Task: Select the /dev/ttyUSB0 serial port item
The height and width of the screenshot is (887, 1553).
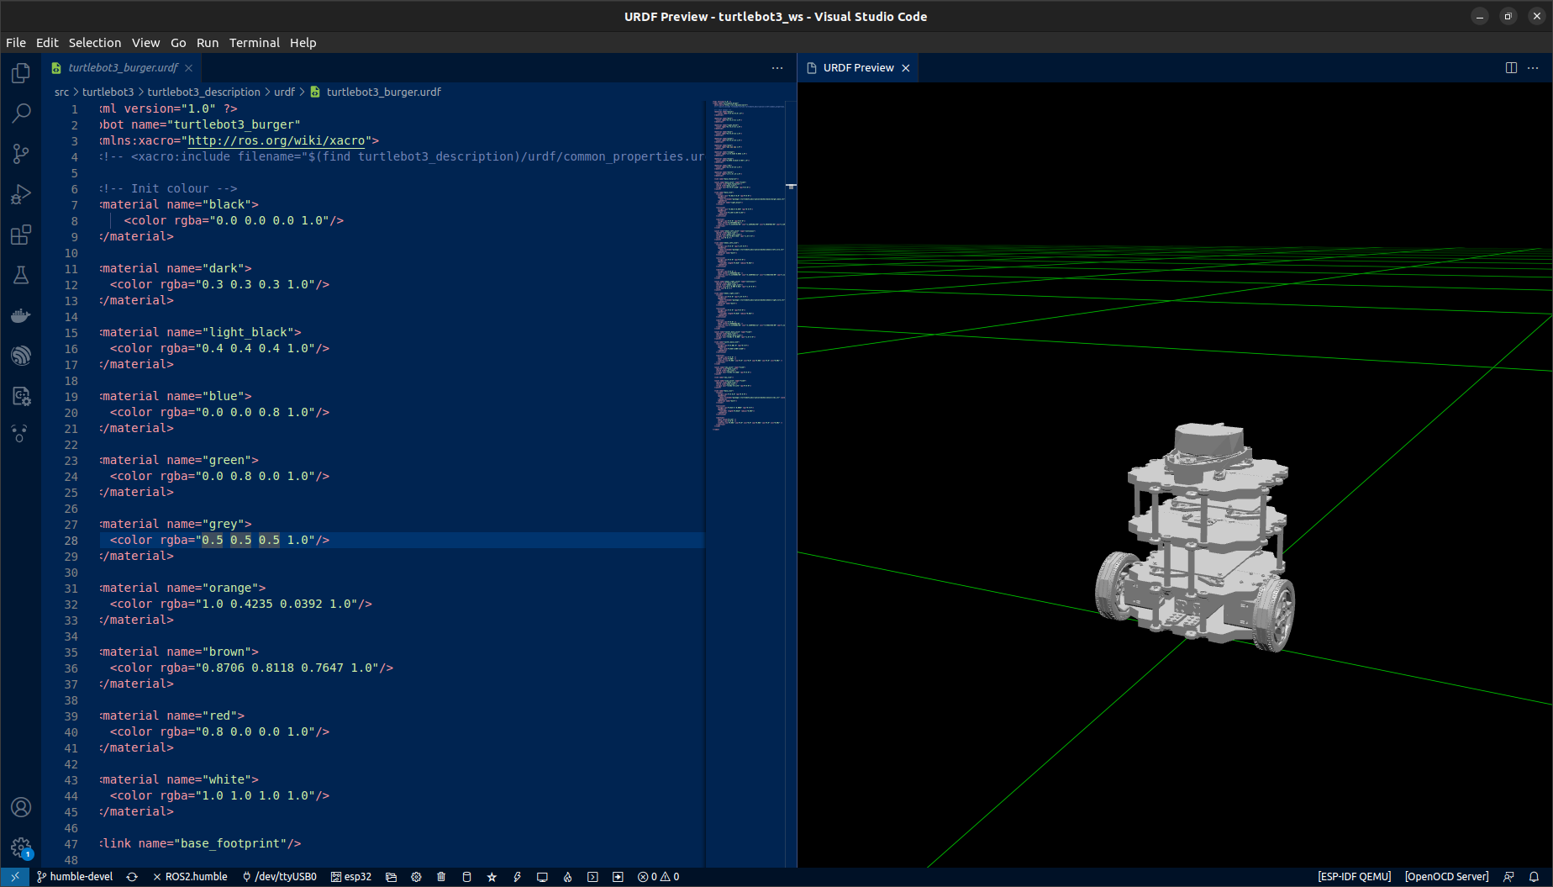Action: click(x=280, y=877)
